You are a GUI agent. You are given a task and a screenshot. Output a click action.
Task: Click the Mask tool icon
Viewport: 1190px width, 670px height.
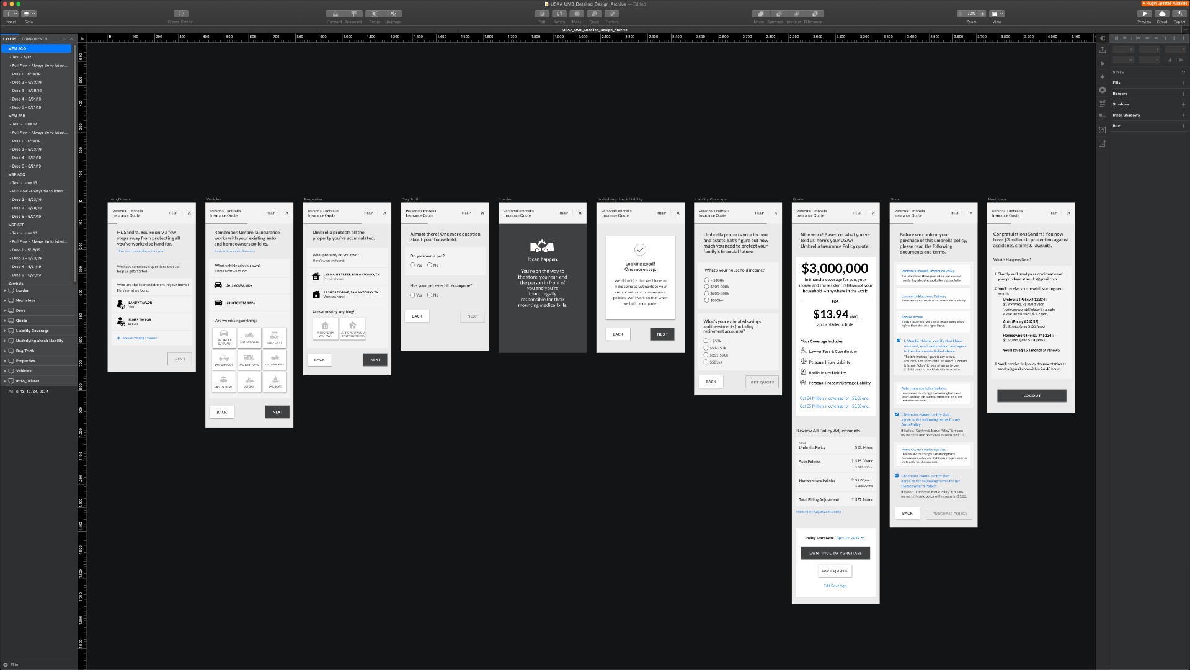click(x=577, y=14)
